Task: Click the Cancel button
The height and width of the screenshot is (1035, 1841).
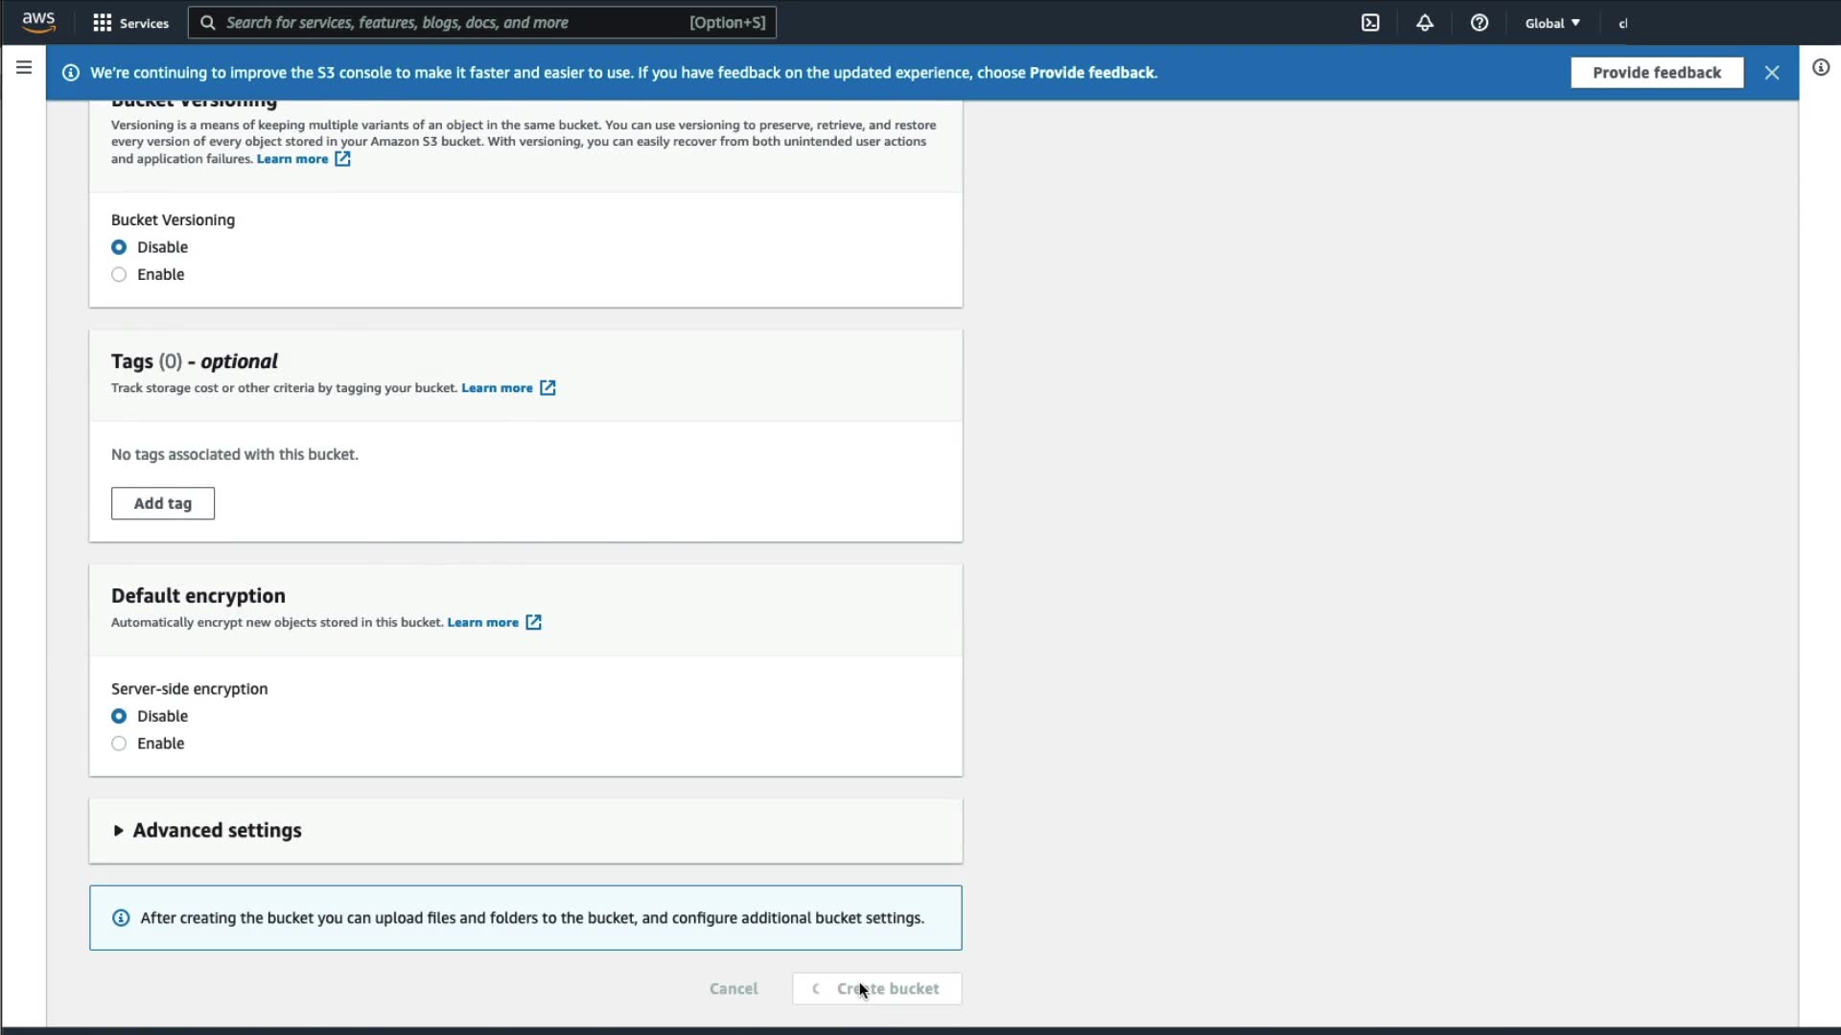Action: tap(734, 989)
